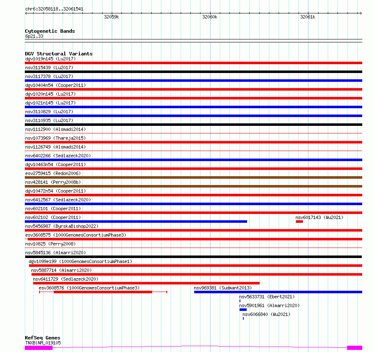Screen dimensions: 374x352
Task: Select nsv6066840 (Wu2021) label
Action: pyautogui.click(x=266, y=314)
